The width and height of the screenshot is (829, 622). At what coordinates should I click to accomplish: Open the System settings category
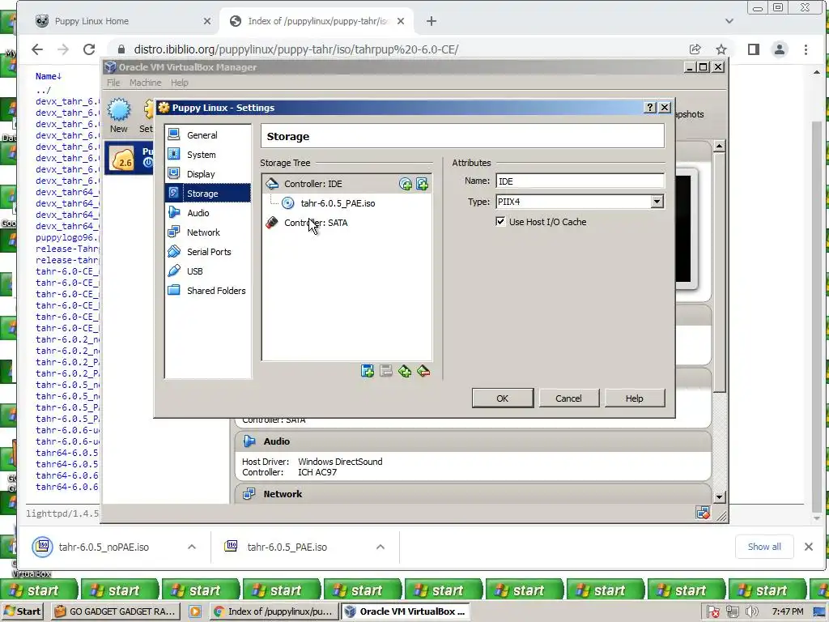point(208,155)
